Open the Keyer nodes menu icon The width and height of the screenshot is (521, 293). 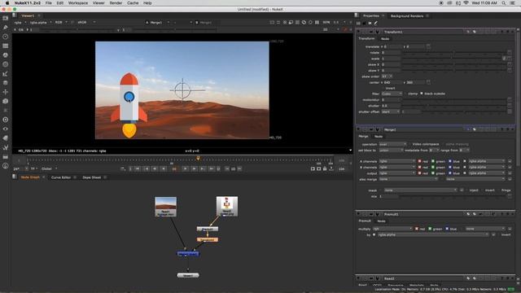point(6,74)
